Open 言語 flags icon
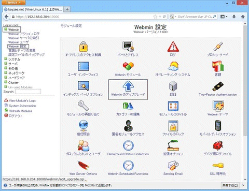Image resolution: width=249 pixels, height=191 pixels. point(218,66)
